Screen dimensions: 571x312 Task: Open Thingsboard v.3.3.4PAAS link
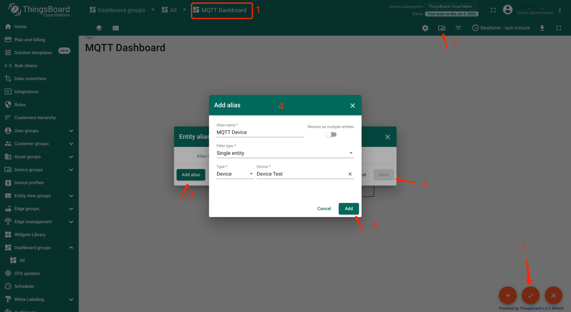click(x=541, y=308)
